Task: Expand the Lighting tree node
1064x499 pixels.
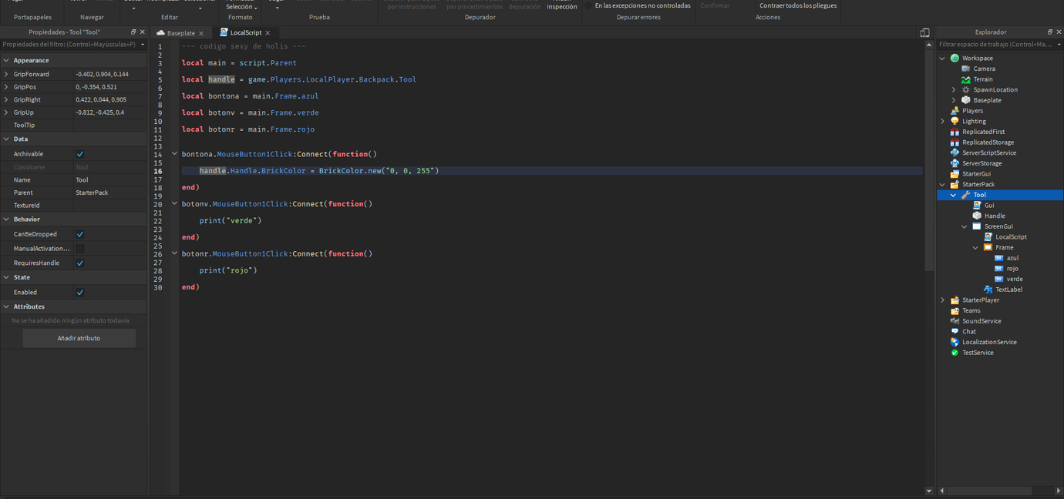Action: tap(942, 122)
